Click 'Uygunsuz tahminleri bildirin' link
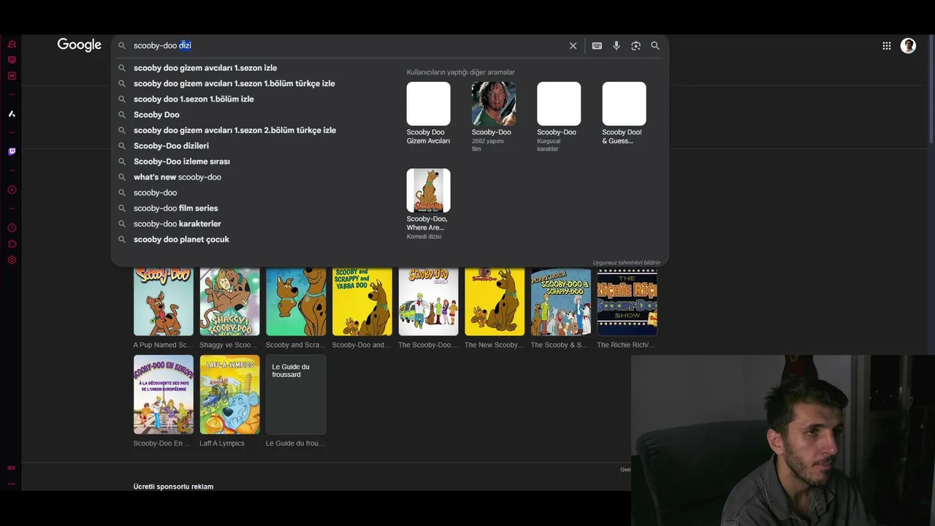 click(x=626, y=262)
